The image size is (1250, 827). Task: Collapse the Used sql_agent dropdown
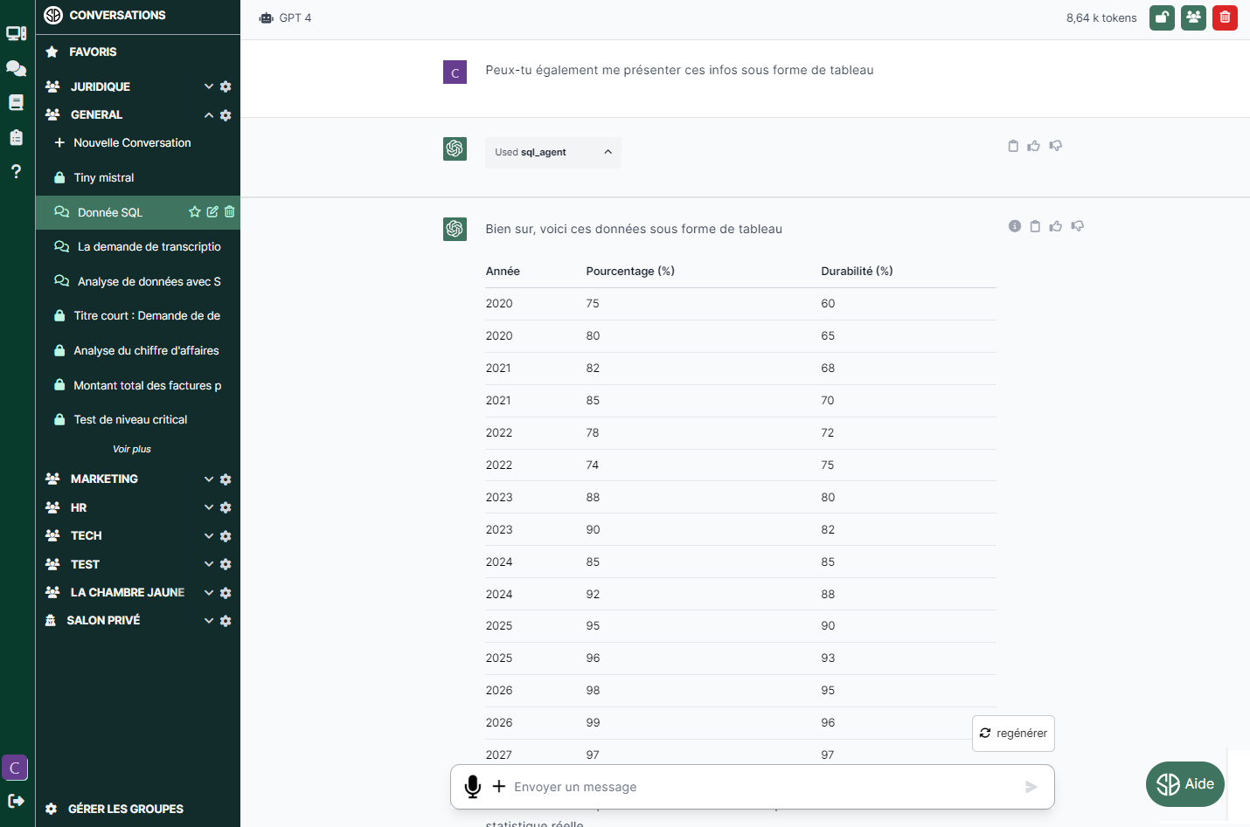click(608, 152)
